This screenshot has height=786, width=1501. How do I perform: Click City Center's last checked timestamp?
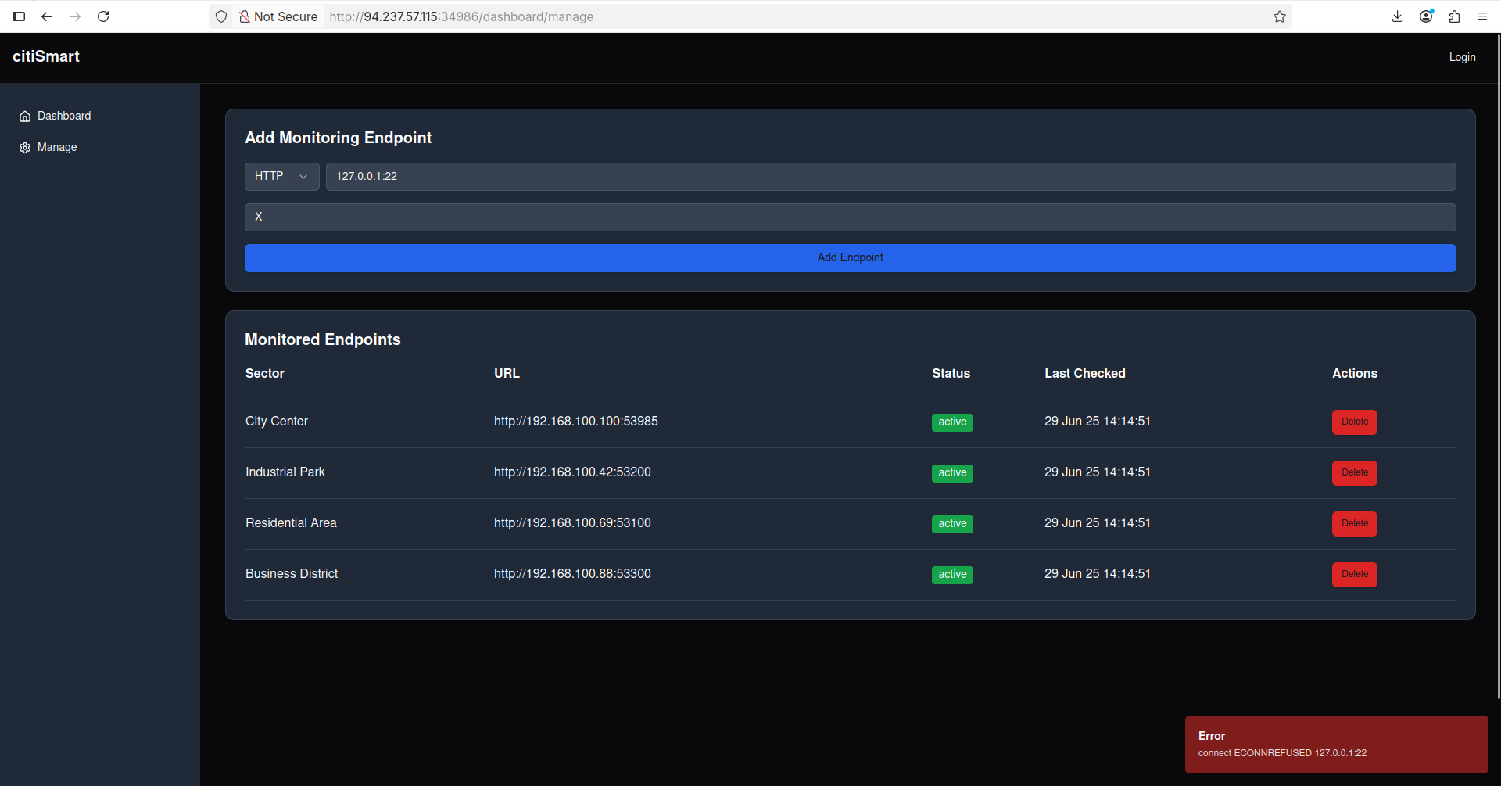pos(1098,422)
